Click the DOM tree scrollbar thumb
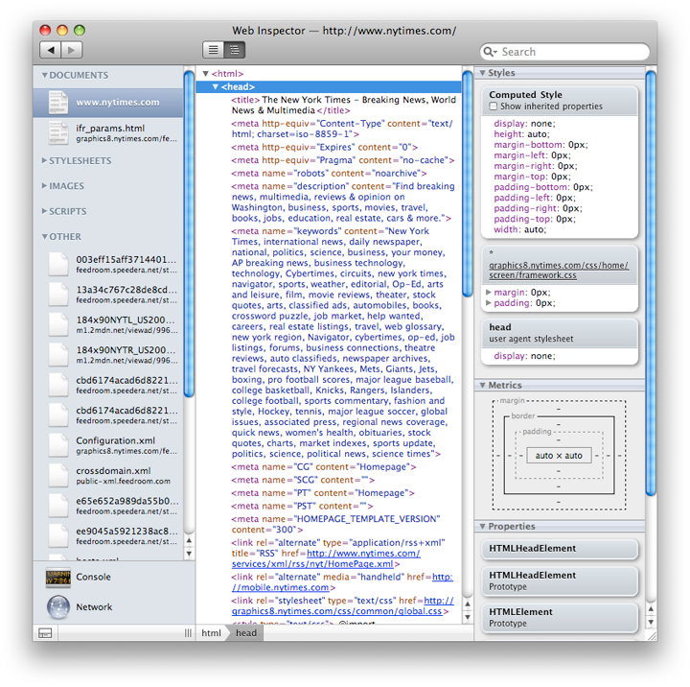 point(468,184)
